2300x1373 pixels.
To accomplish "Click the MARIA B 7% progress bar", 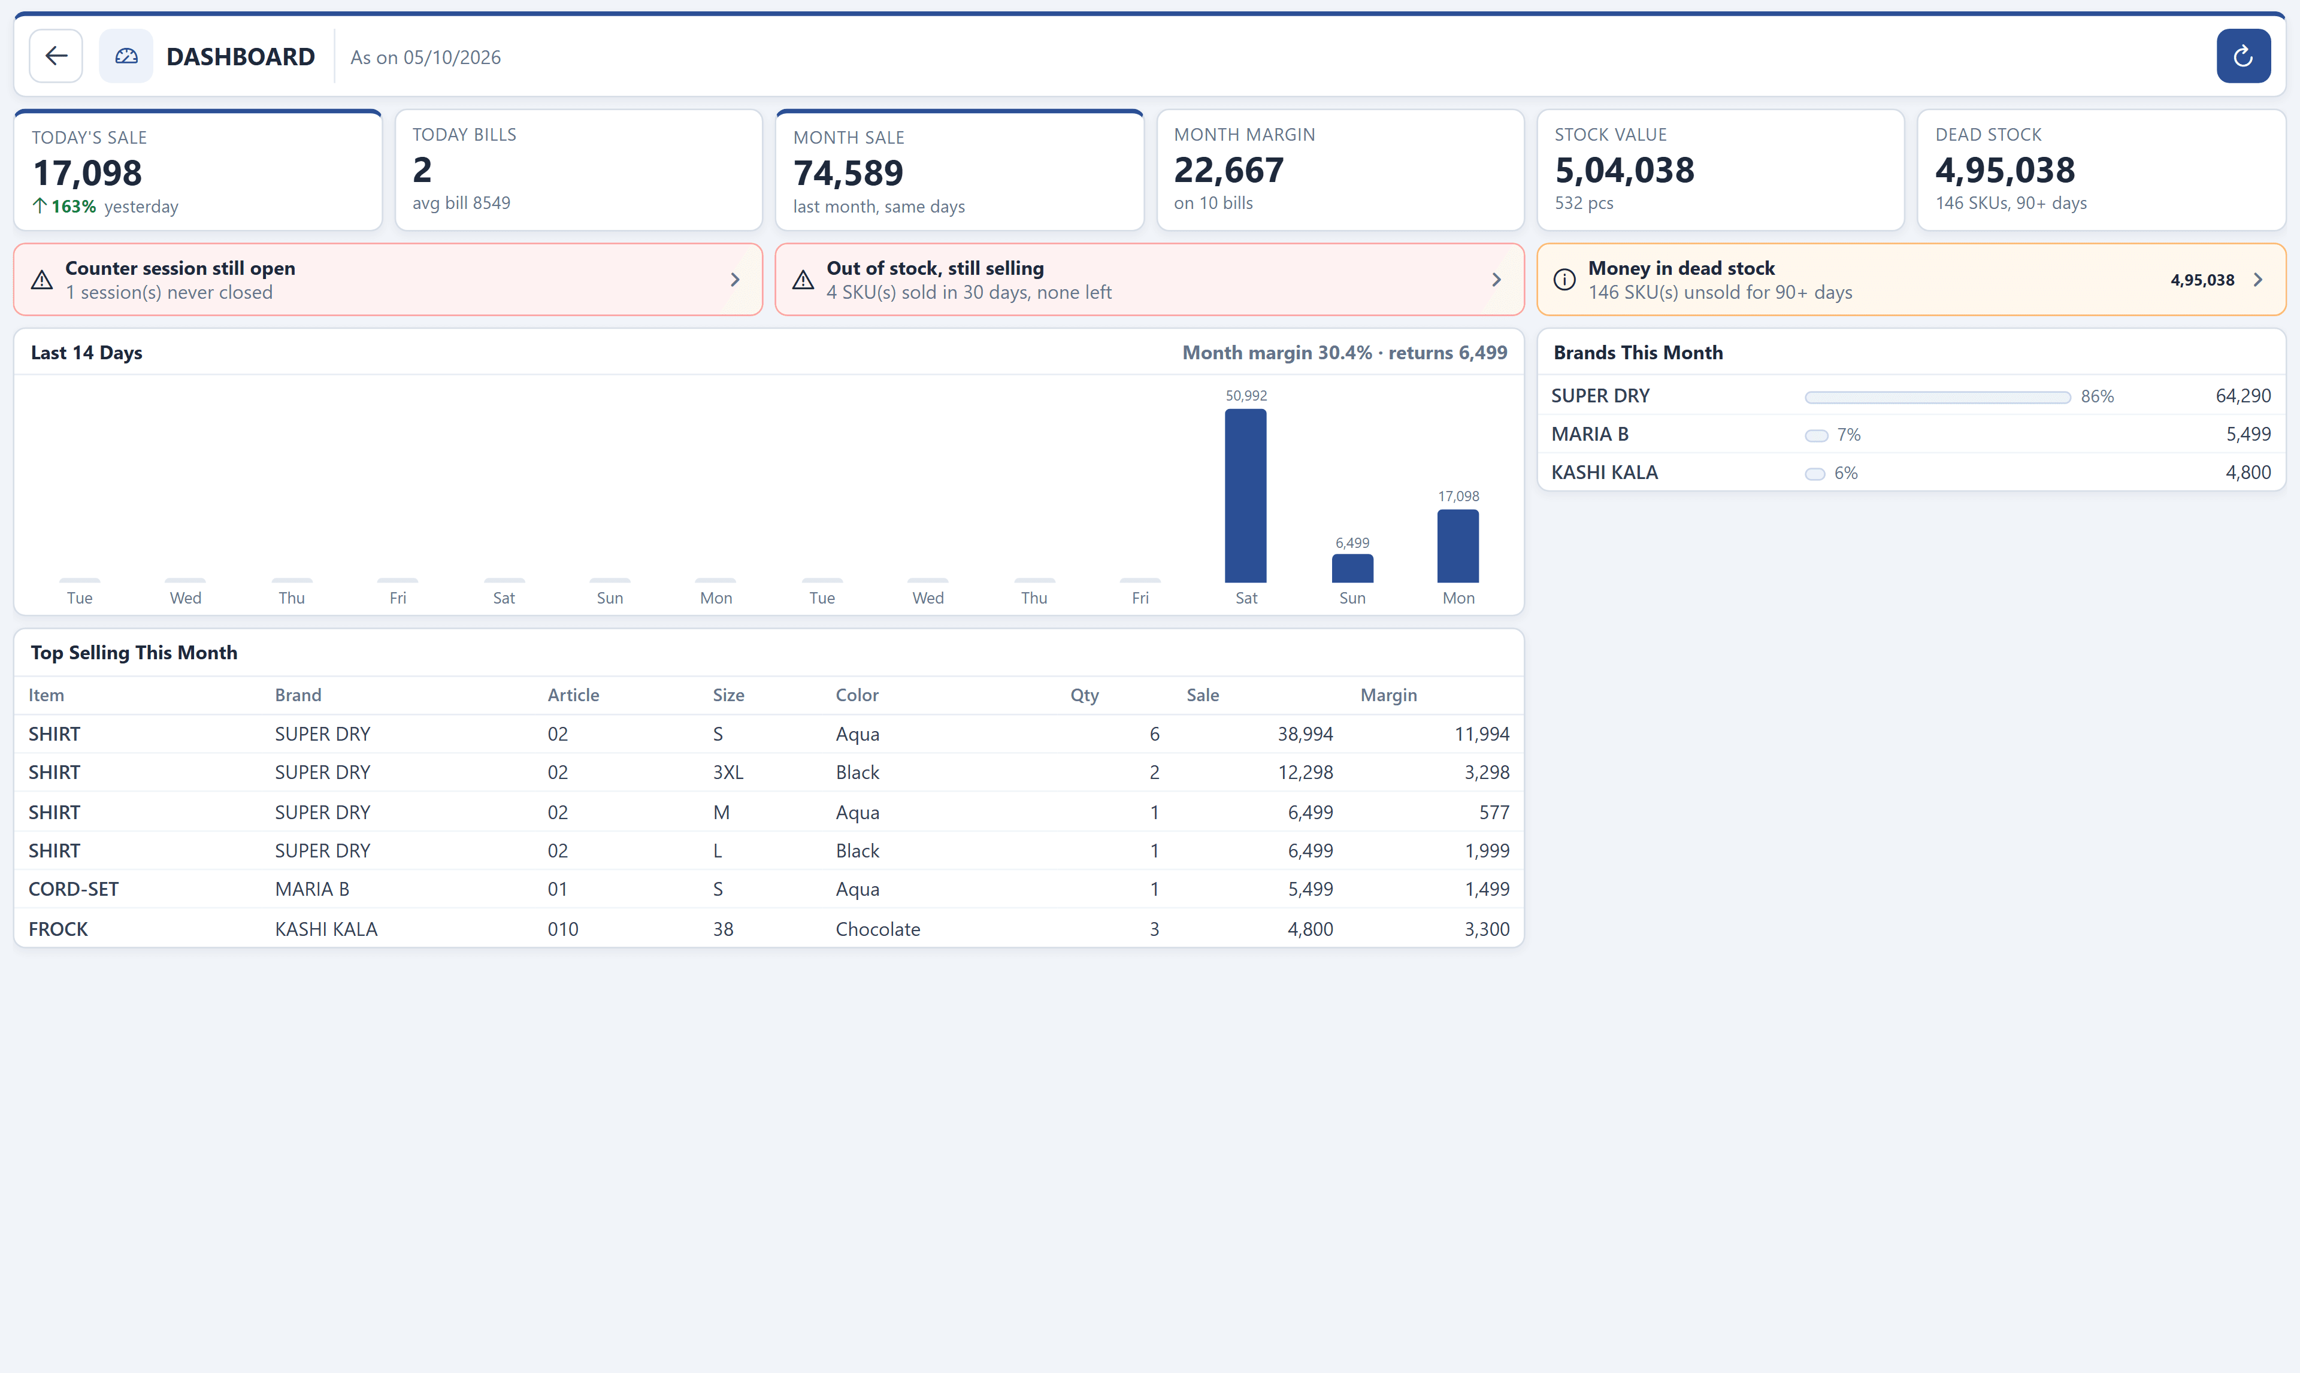I will [x=1816, y=436].
